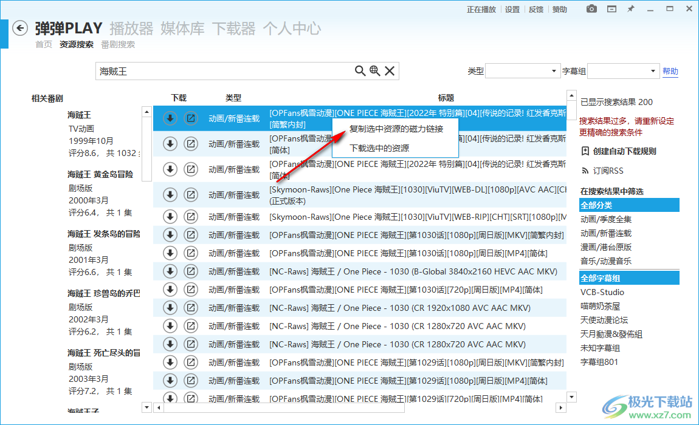
Task: Click the up arrow of 相关番剧 list scrollbar
Action: 146,112
